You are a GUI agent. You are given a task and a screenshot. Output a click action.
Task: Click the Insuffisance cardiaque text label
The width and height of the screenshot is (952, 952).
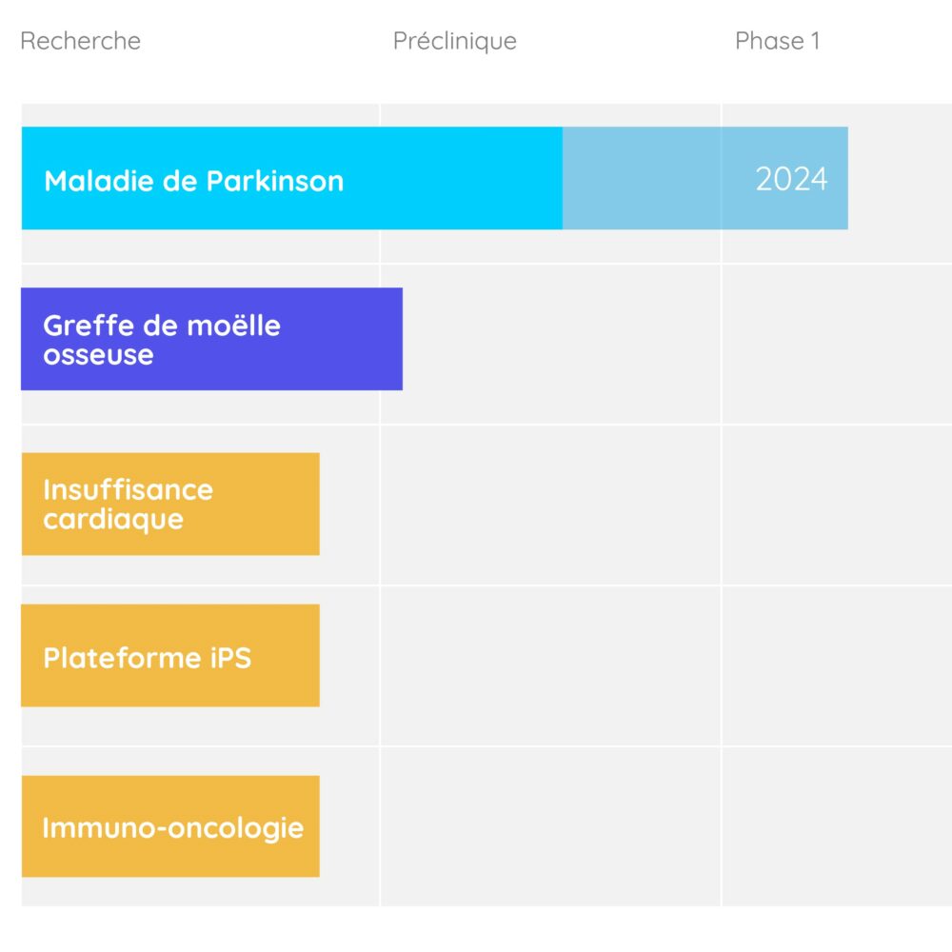[x=129, y=505]
